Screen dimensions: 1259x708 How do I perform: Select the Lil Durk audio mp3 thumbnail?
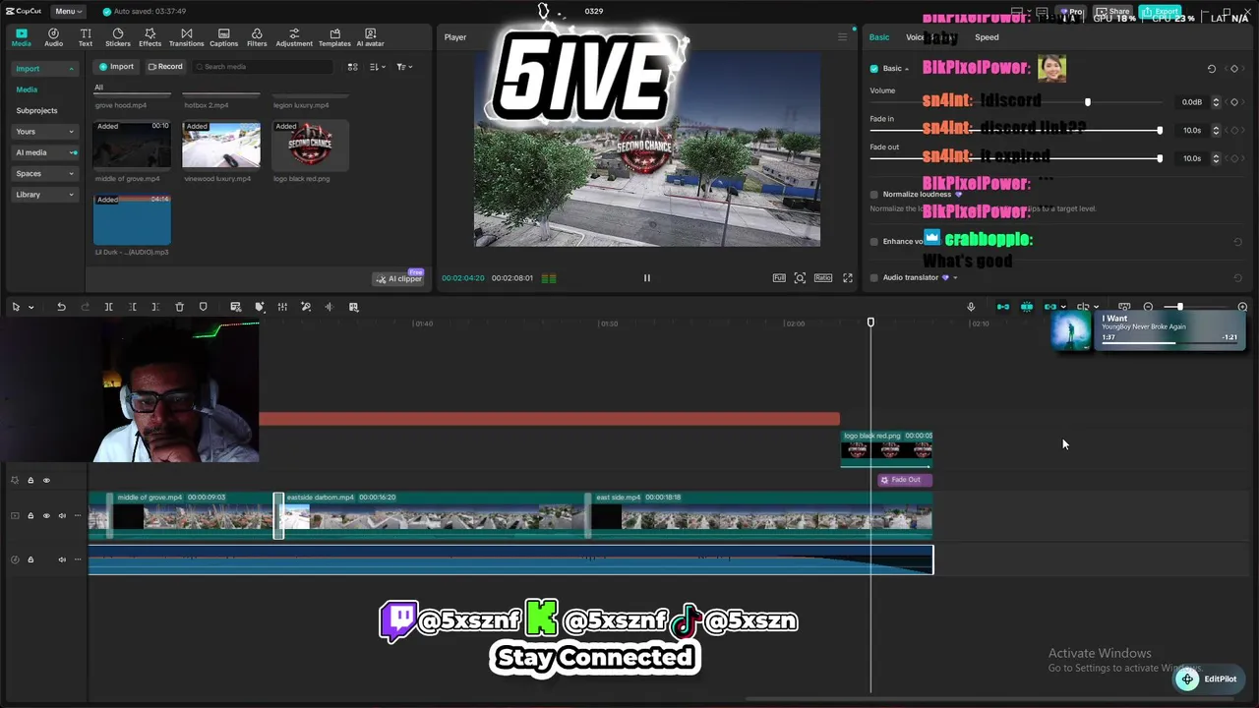pyautogui.click(x=132, y=219)
